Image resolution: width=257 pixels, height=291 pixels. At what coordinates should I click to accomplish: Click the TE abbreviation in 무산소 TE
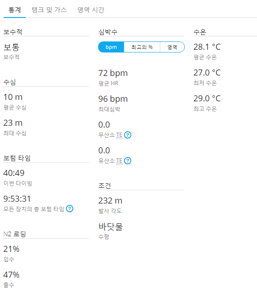[x=119, y=135]
